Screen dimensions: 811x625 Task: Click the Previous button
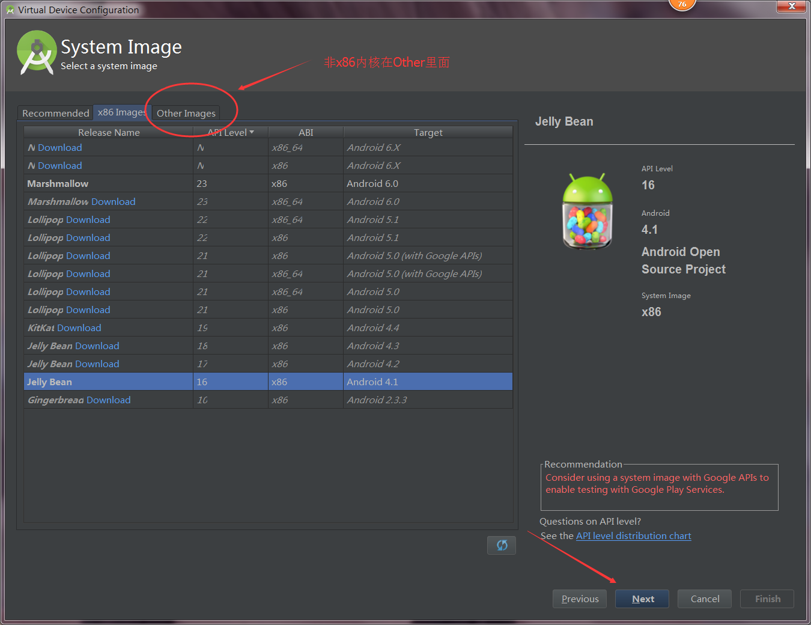pyautogui.click(x=580, y=599)
